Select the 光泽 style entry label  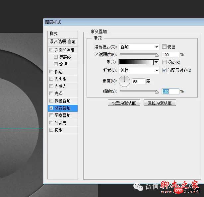[x=58, y=94]
